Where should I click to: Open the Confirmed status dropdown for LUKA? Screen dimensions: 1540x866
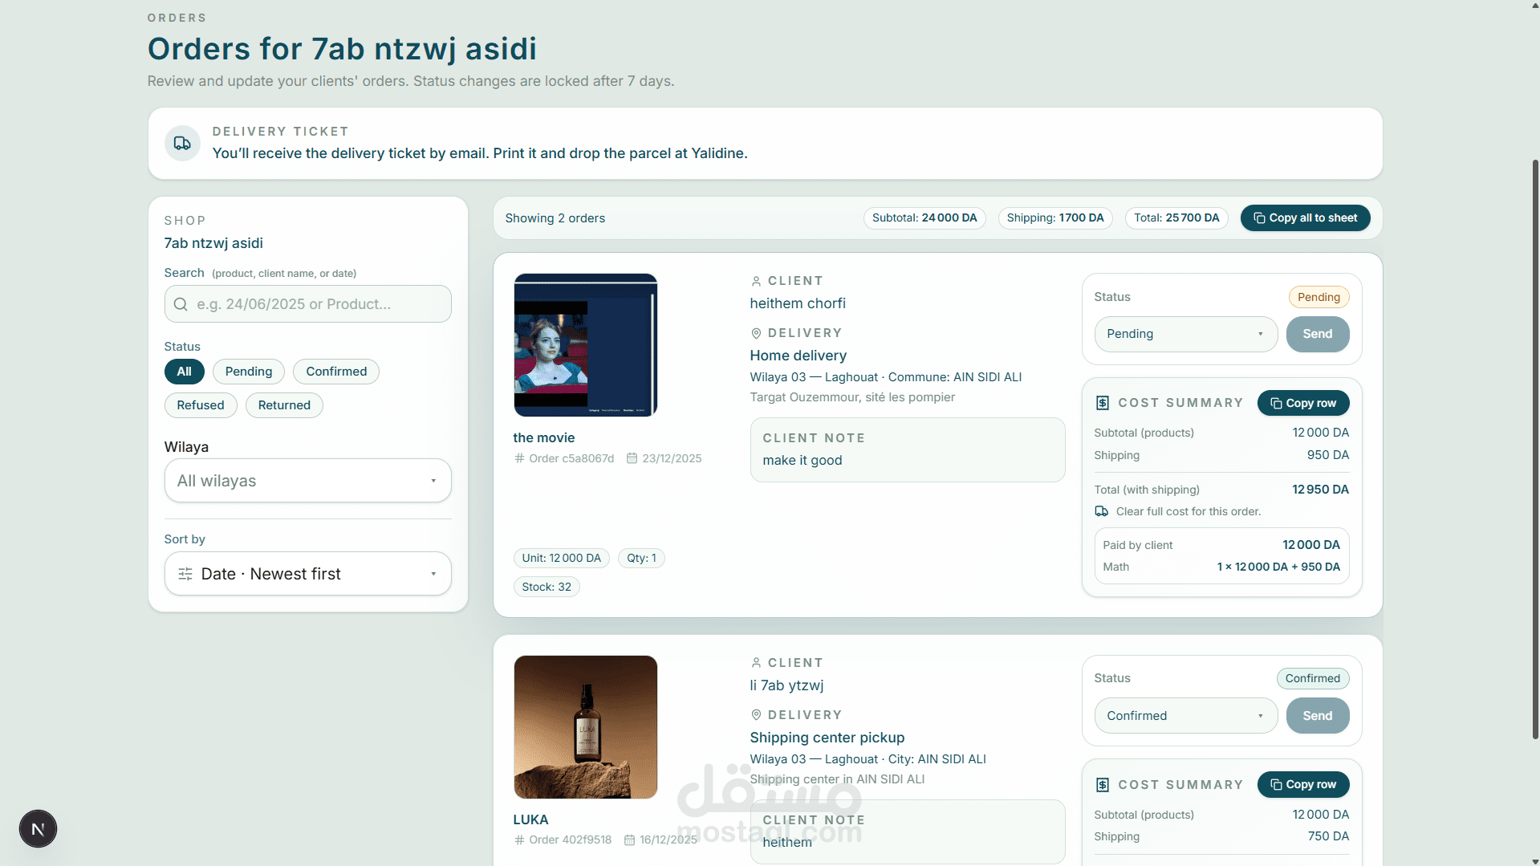click(x=1186, y=716)
